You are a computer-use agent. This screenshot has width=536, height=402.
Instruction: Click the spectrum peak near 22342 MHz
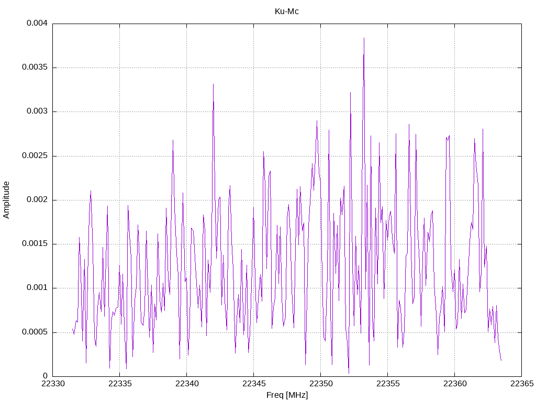tap(214, 84)
